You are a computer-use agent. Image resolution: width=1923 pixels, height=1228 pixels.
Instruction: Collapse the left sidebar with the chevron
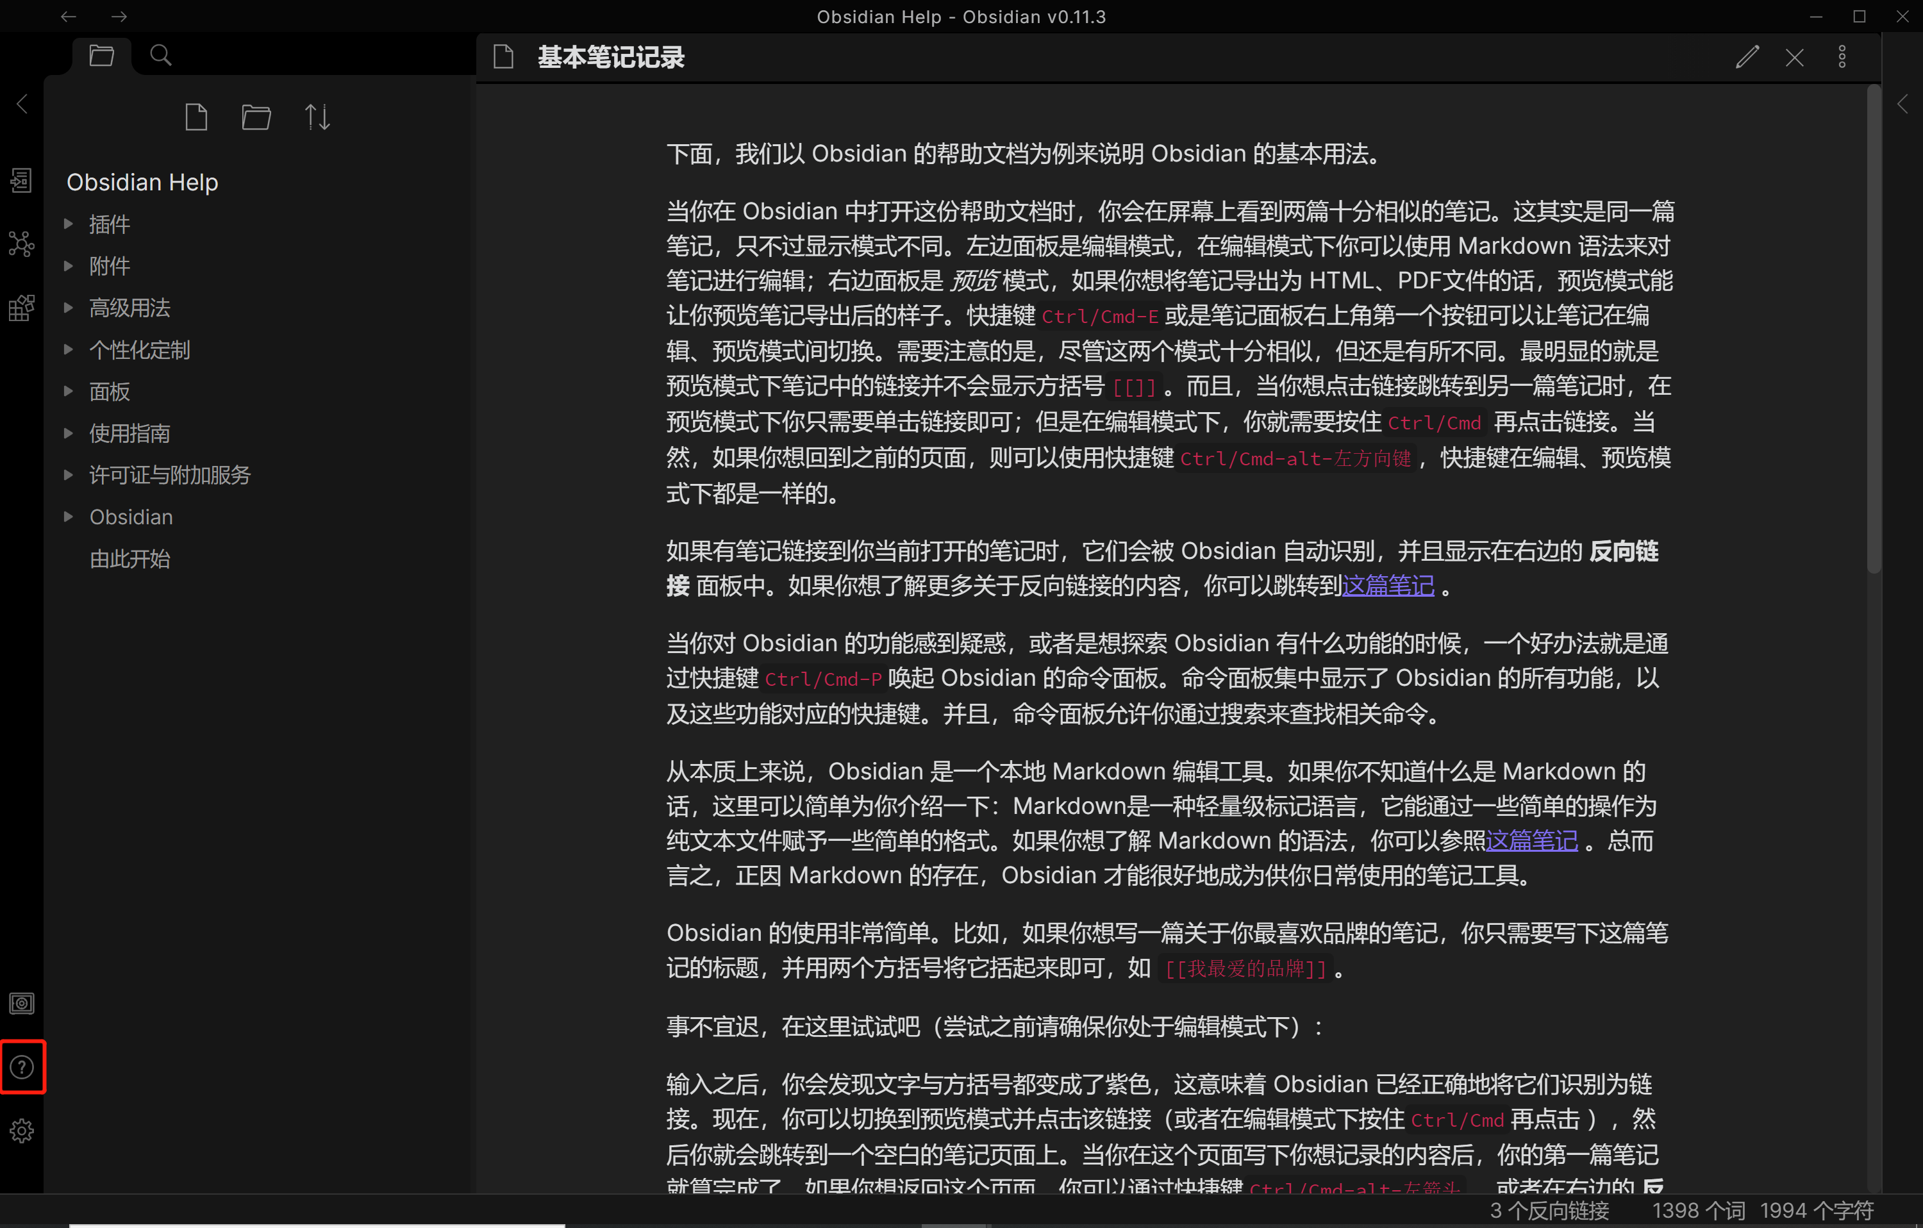[22, 104]
